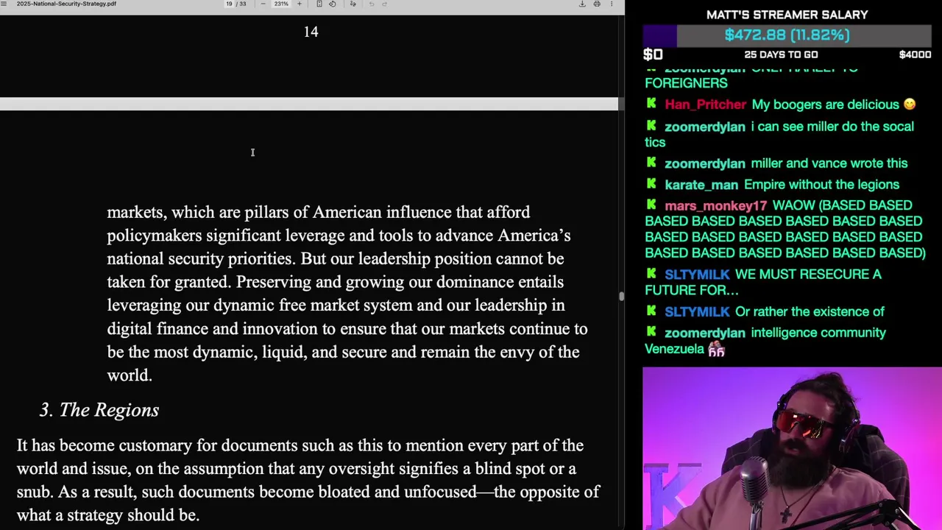
Task: Click the zoom in plus button
Action: tap(299, 4)
